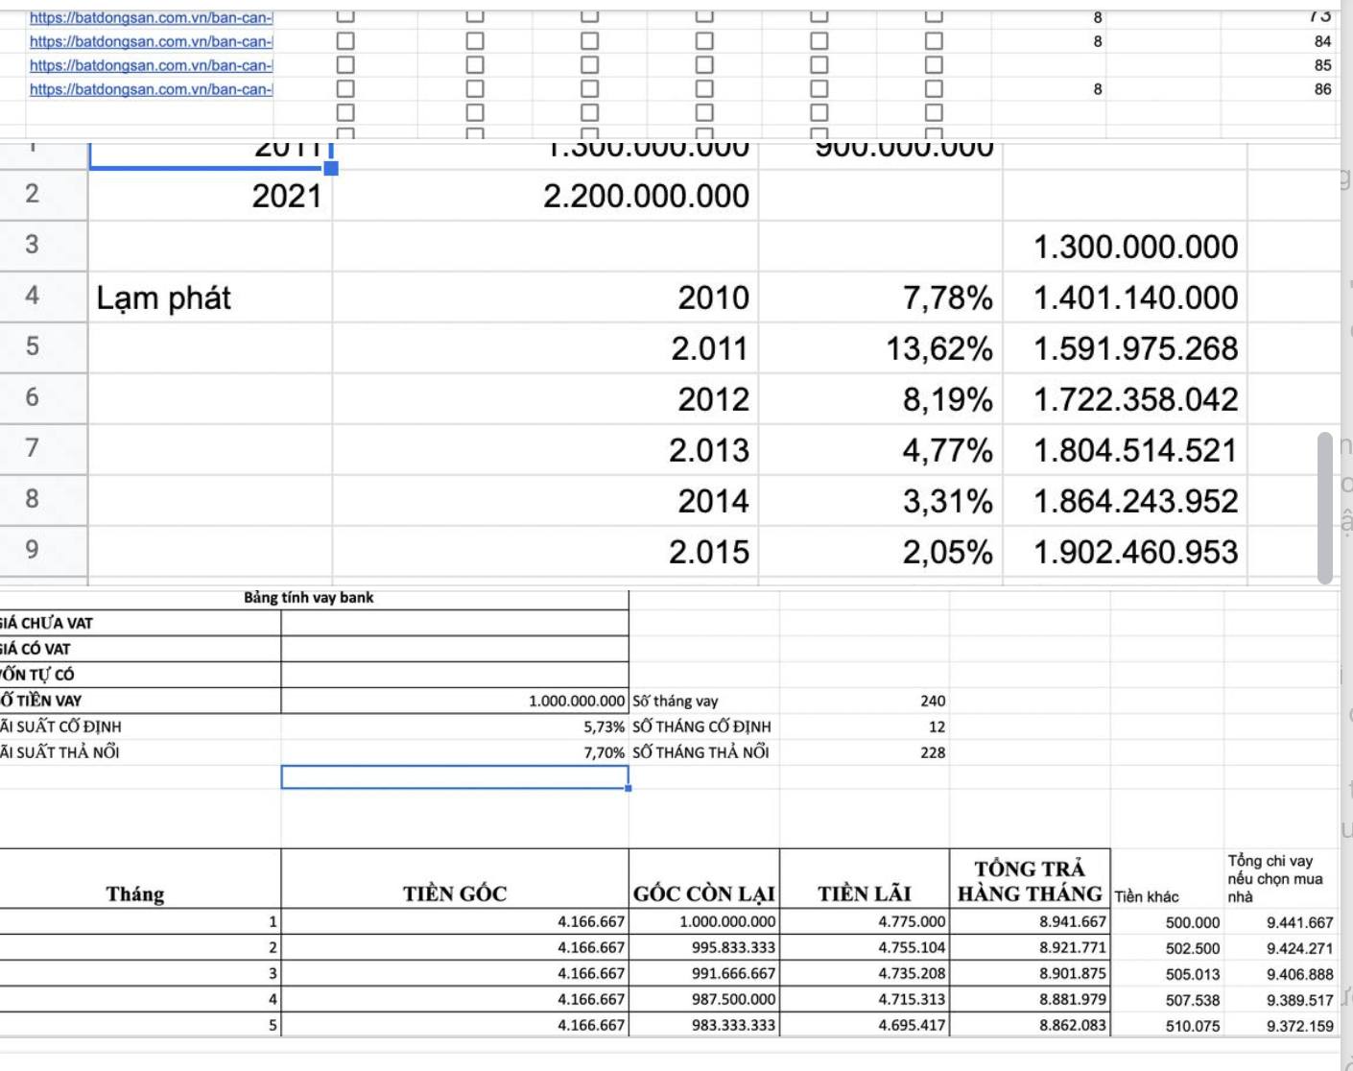Select the cell showing 2021
Viewport: 1353px width, 1071px height.
(x=210, y=196)
